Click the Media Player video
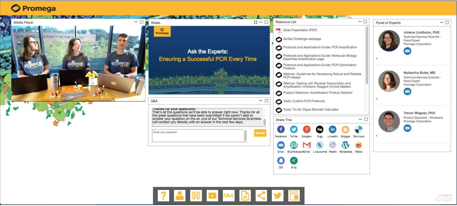457x206 pixels. (x=78, y=63)
